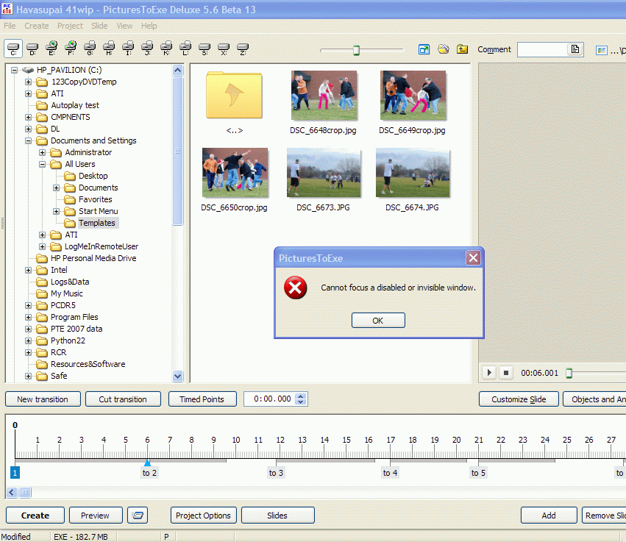The width and height of the screenshot is (626, 542).
Task: Open the File menu
Action: coord(10,26)
